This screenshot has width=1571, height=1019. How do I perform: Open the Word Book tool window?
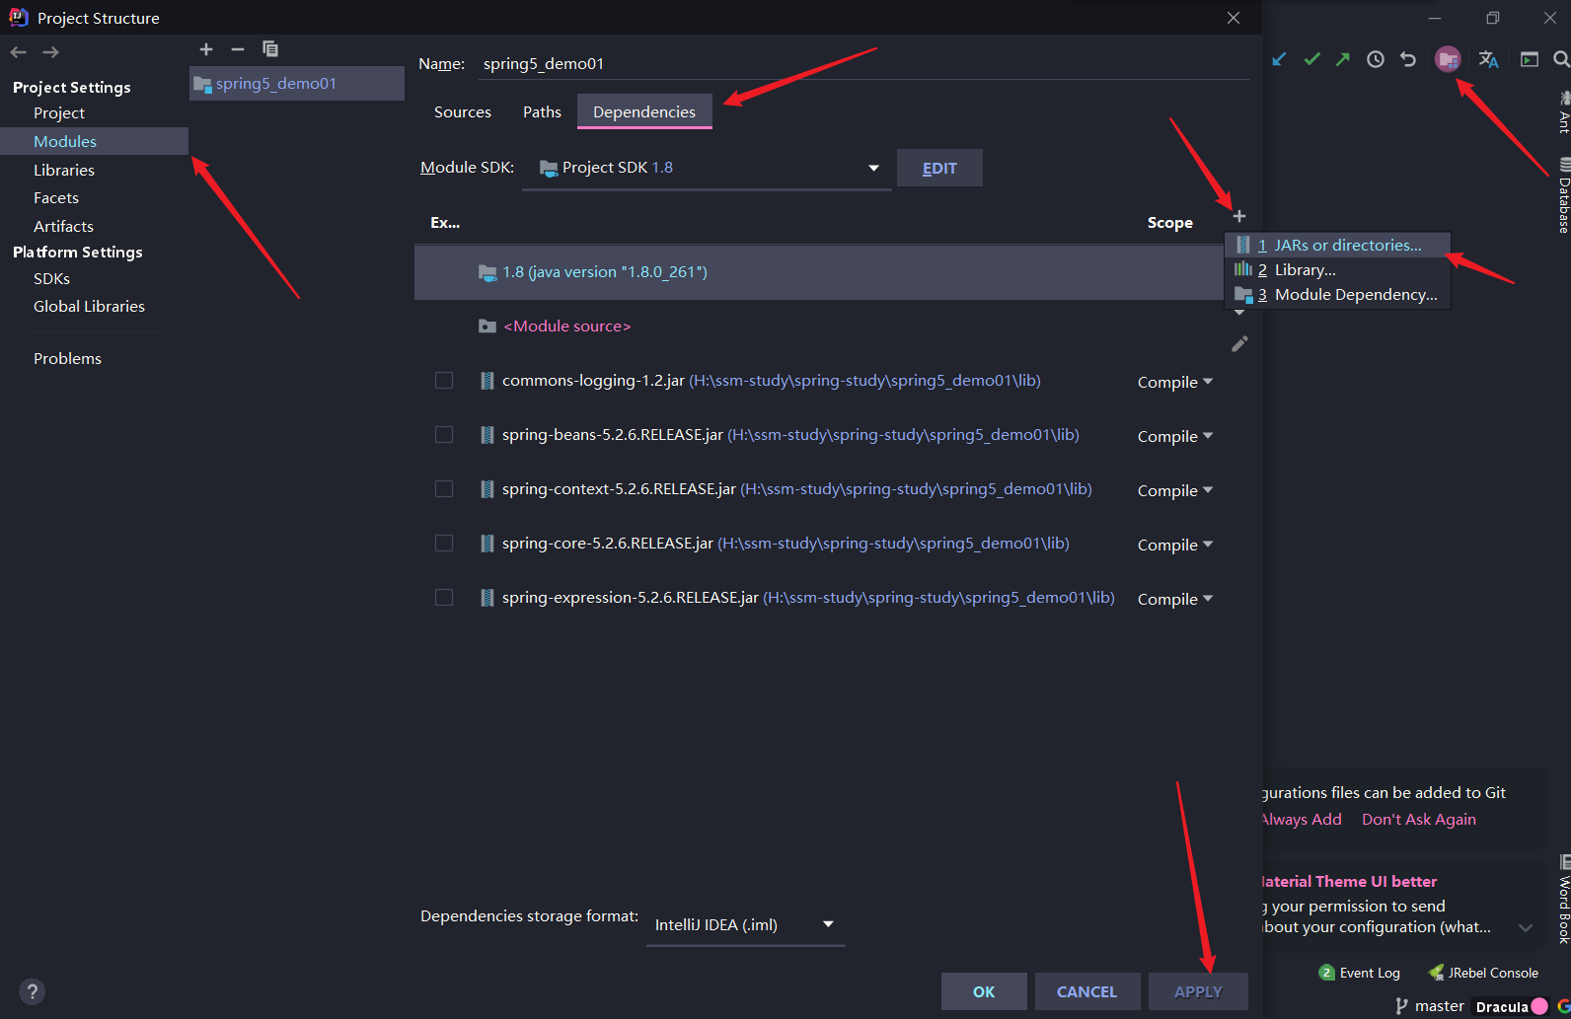(1564, 900)
